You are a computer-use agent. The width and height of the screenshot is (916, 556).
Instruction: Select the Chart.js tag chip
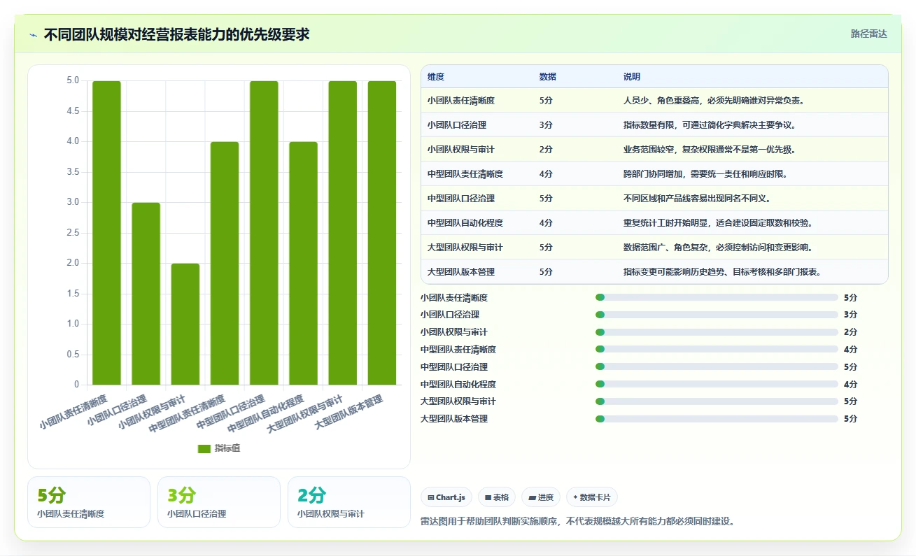446,497
